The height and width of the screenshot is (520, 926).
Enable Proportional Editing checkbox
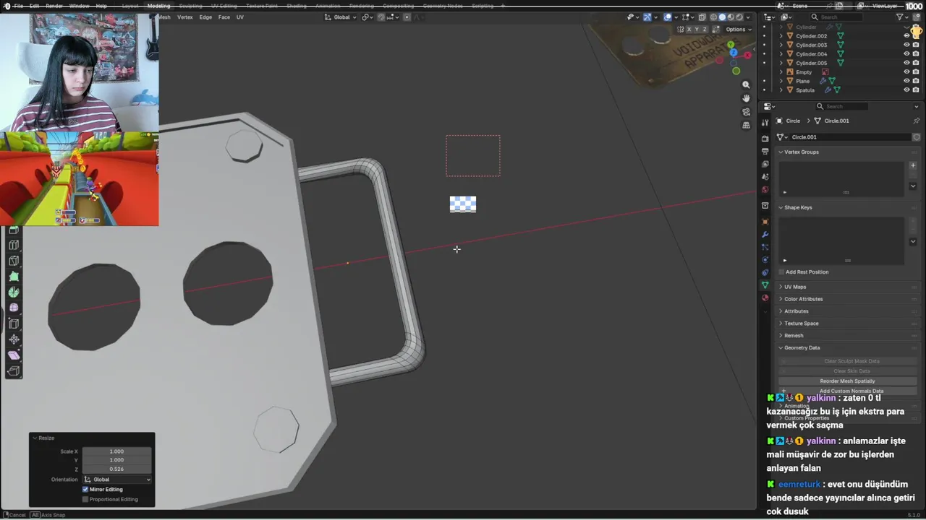(x=85, y=499)
